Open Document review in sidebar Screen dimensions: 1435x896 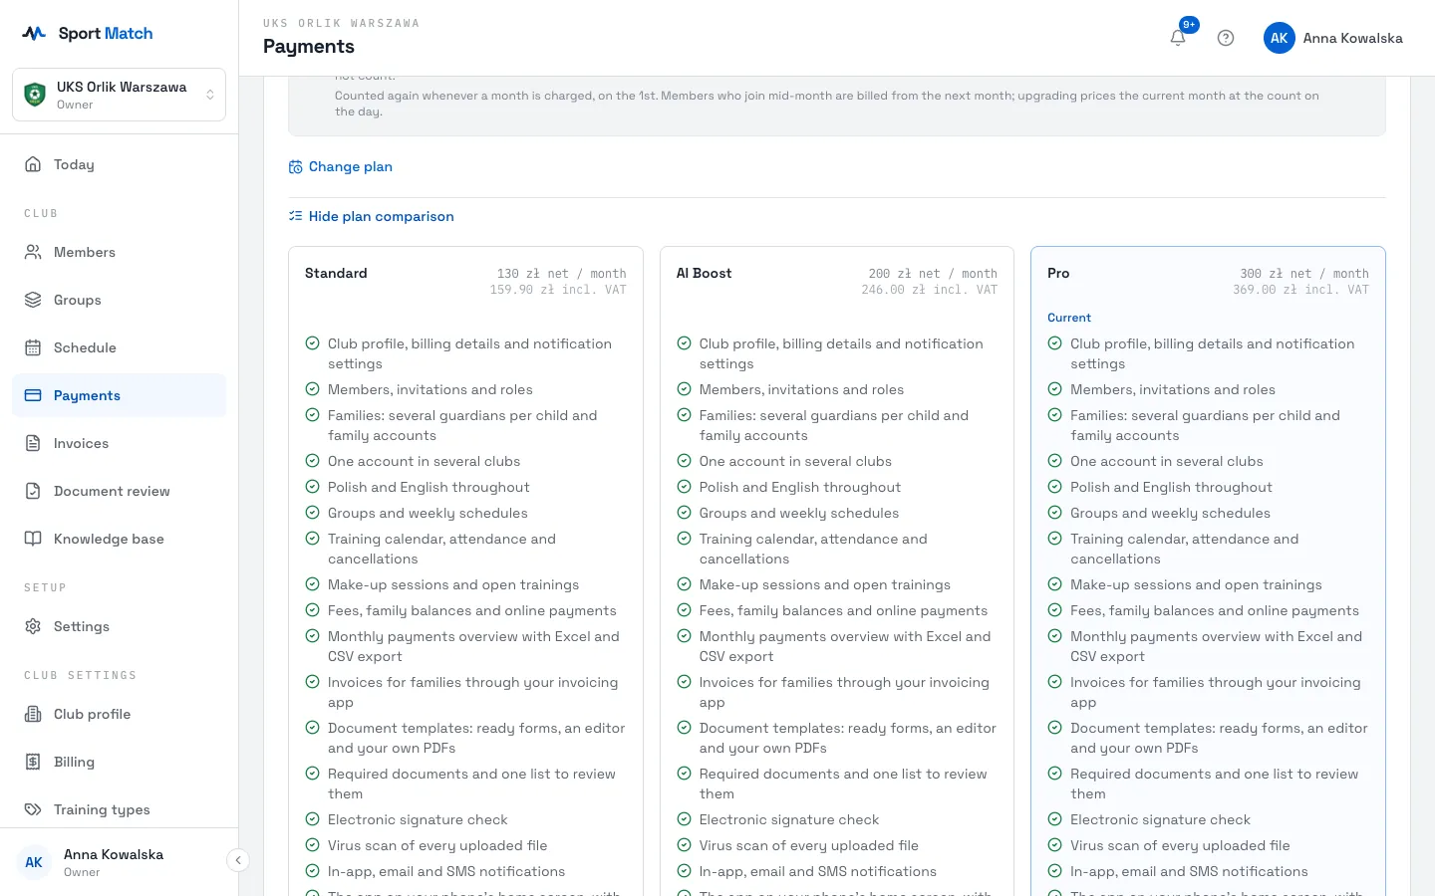pos(119,491)
